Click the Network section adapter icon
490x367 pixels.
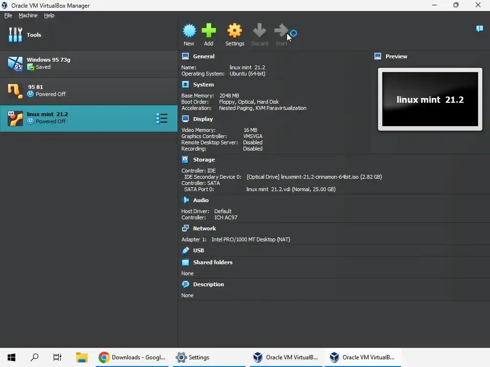point(185,228)
